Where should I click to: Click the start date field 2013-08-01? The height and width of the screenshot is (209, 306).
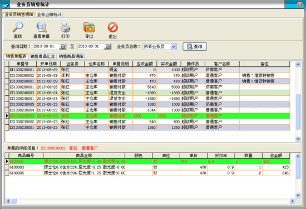click(x=46, y=46)
